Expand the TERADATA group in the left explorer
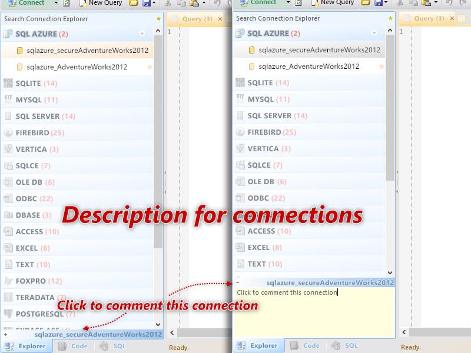 click(x=78, y=298)
